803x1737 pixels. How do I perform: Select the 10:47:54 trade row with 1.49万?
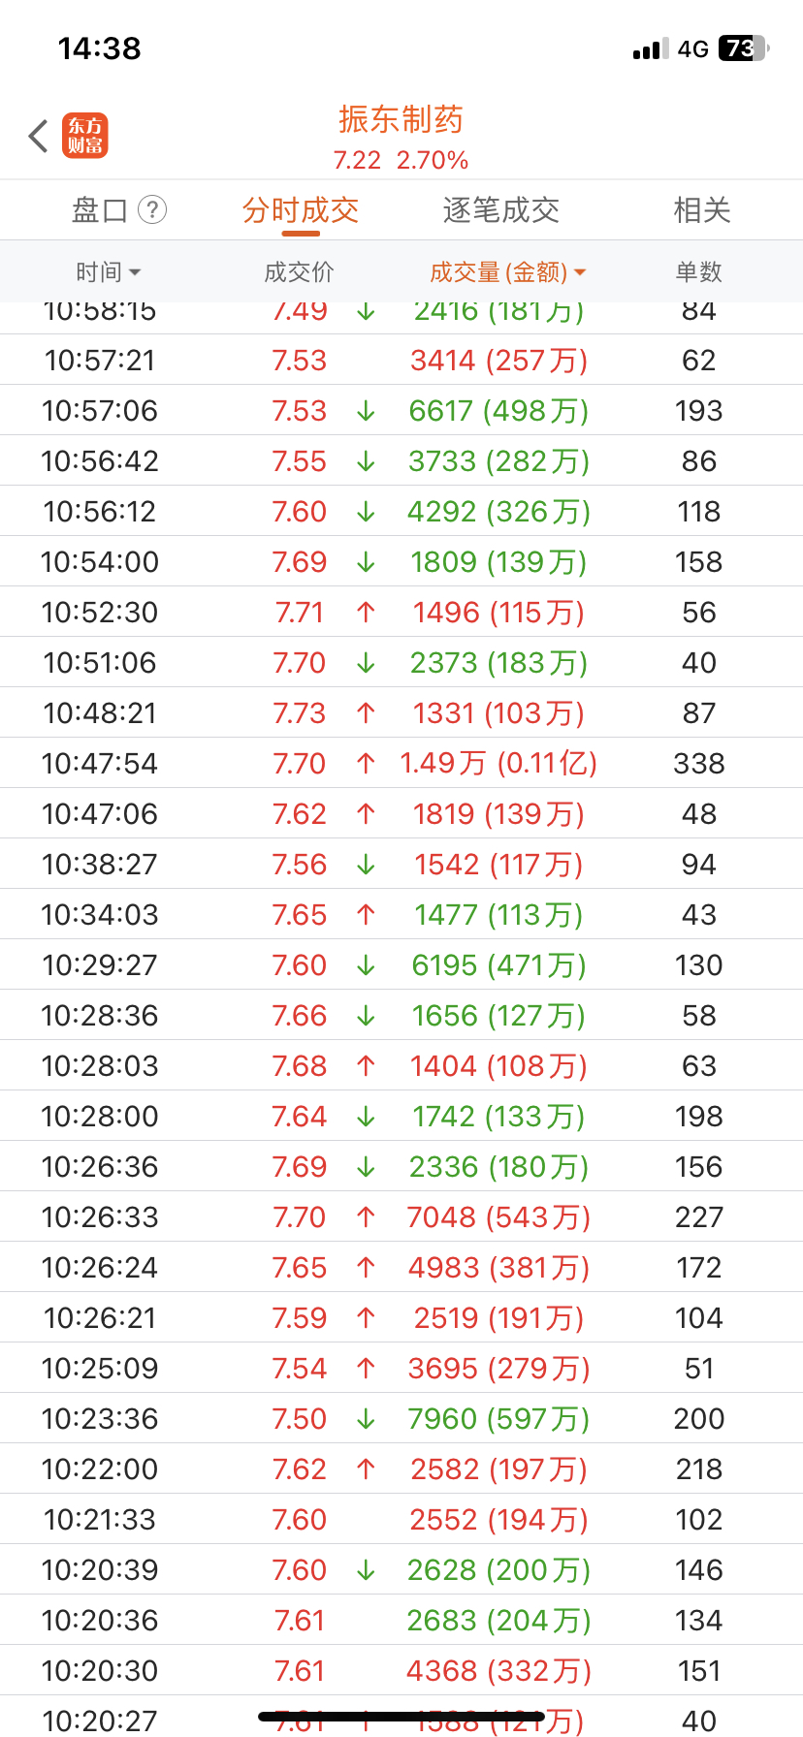401,763
